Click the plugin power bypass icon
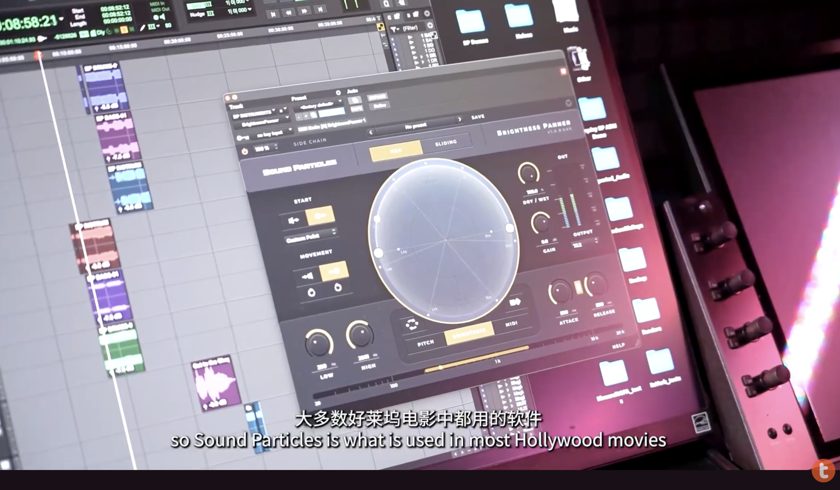The width and height of the screenshot is (840, 490). point(245,152)
